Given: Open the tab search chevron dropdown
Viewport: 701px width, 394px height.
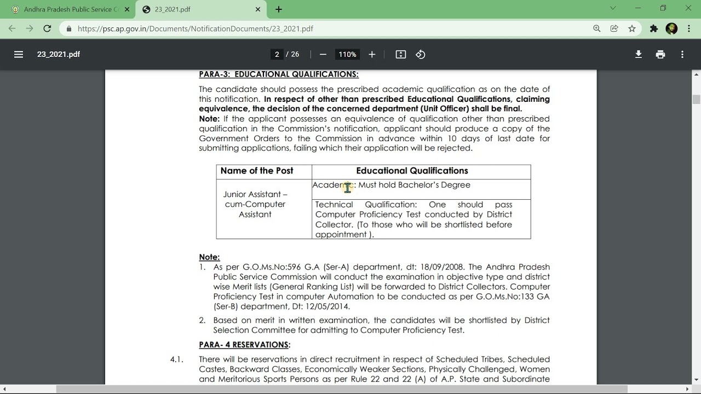Looking at the screenshot, I should [613, 8].
